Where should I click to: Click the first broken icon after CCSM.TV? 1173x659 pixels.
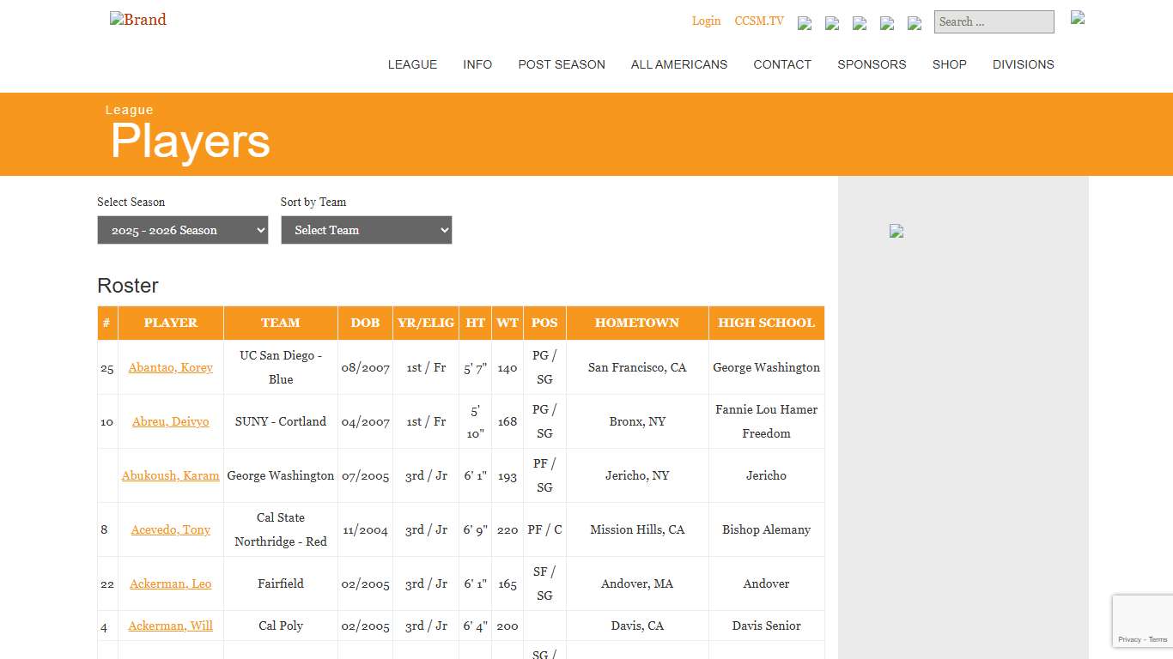[x=805, y=23]
